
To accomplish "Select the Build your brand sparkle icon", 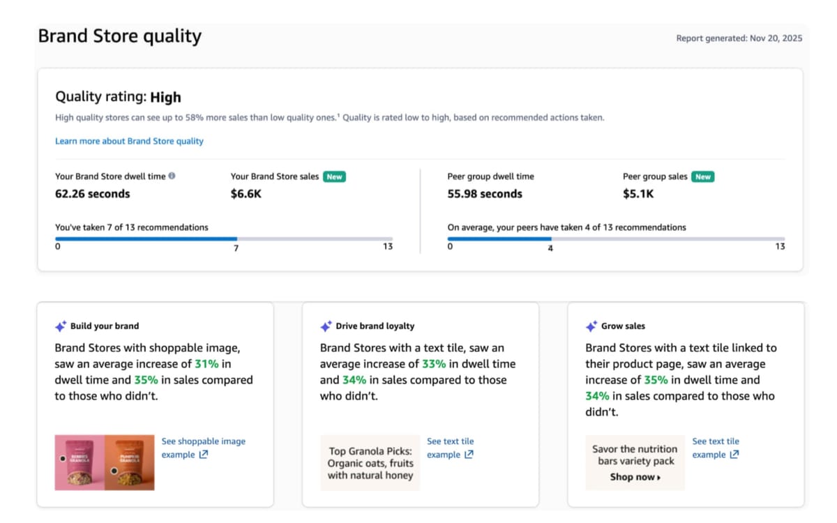I will pos(60,325).
